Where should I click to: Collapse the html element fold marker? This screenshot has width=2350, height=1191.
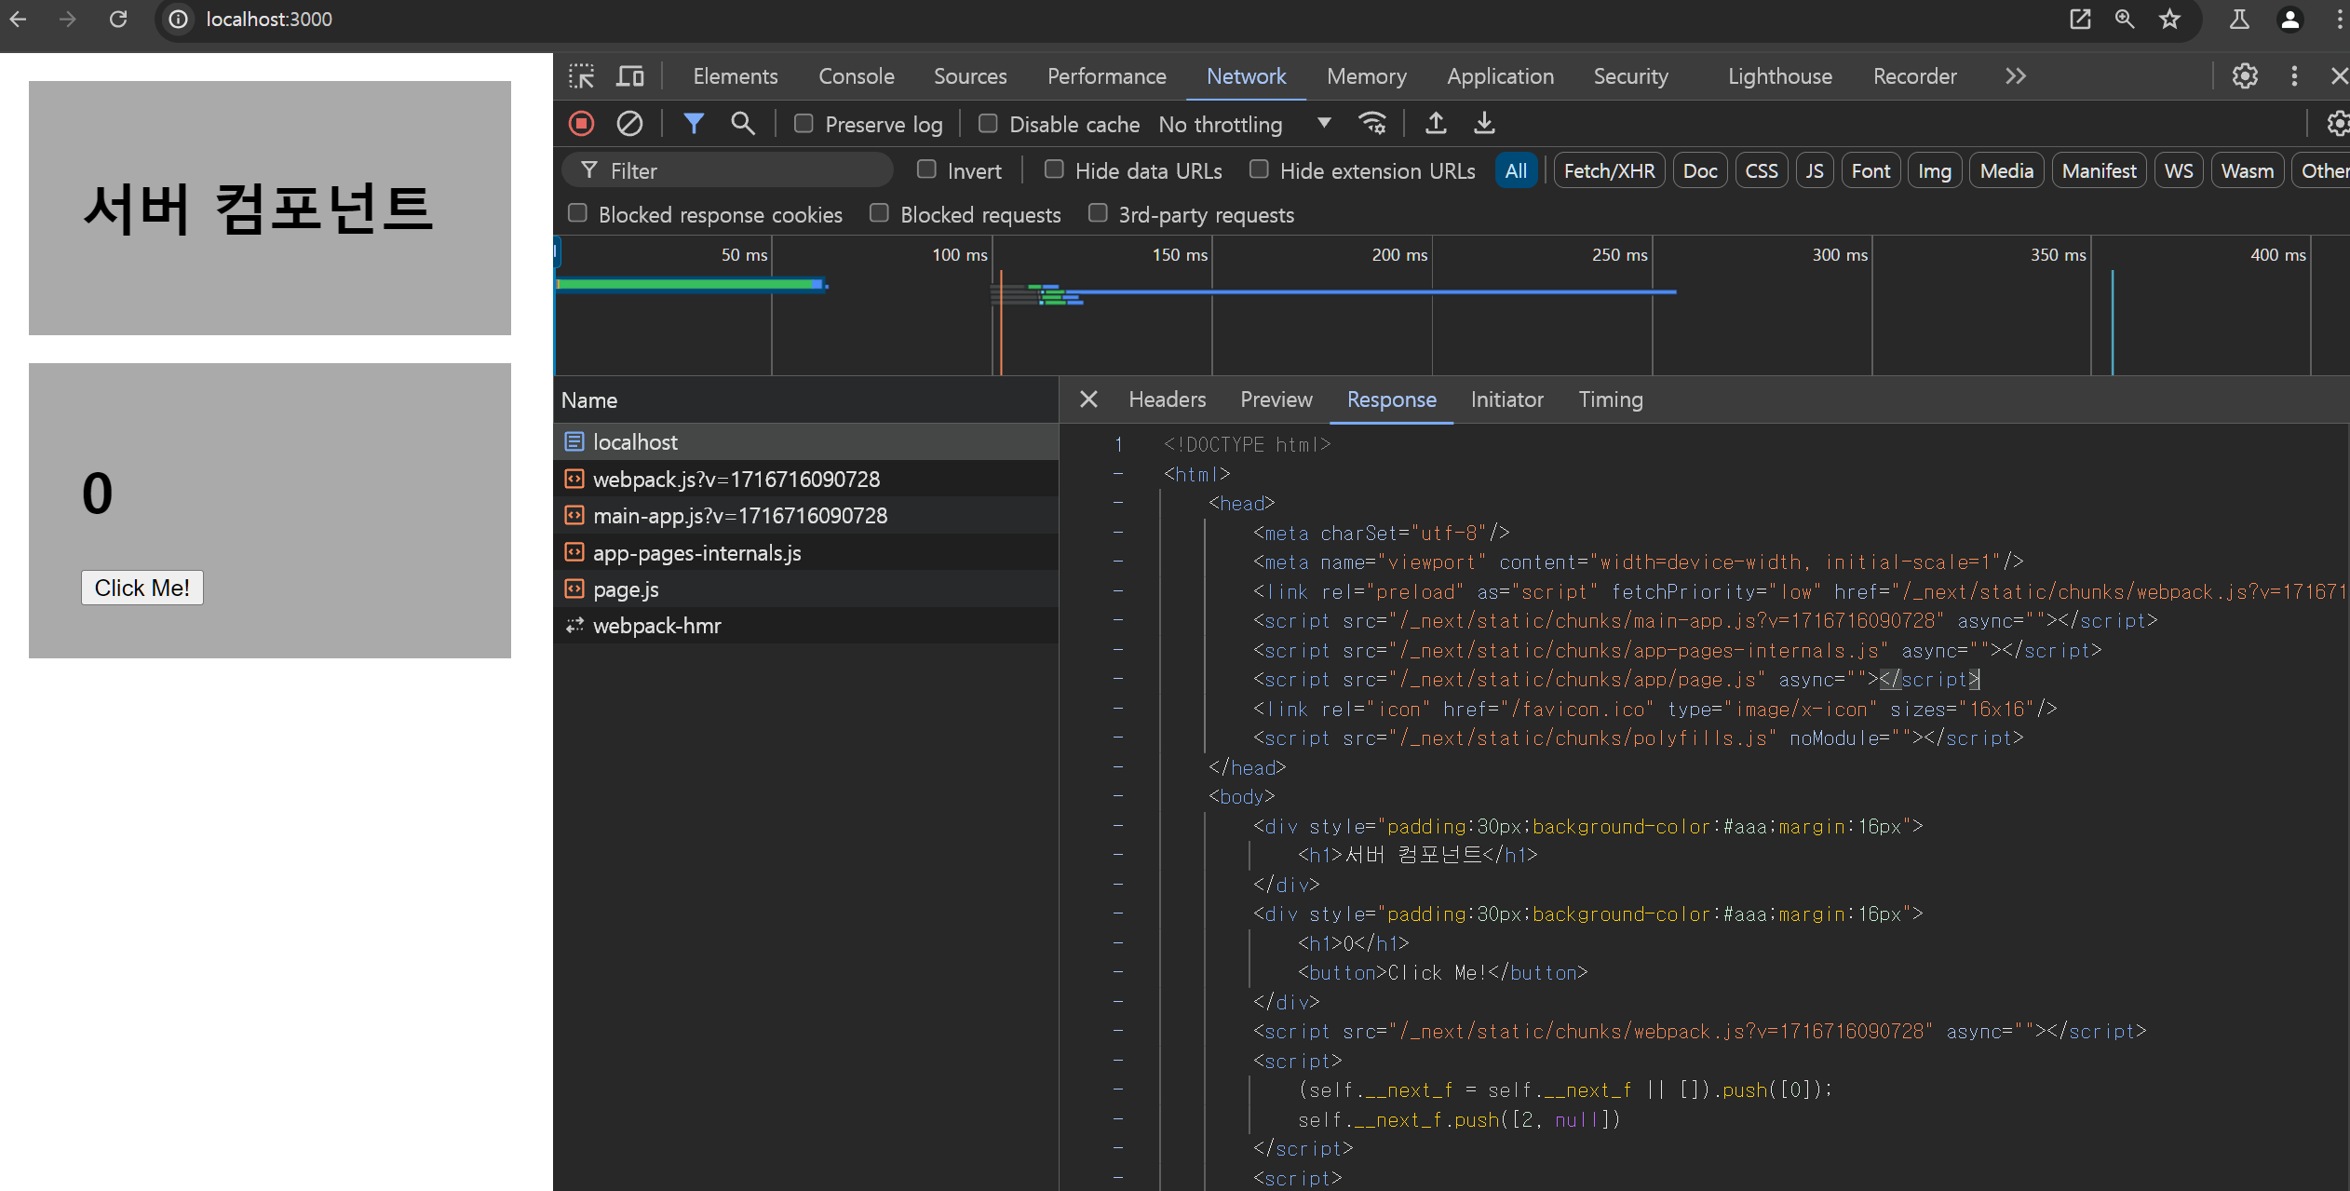[1118, 474]
